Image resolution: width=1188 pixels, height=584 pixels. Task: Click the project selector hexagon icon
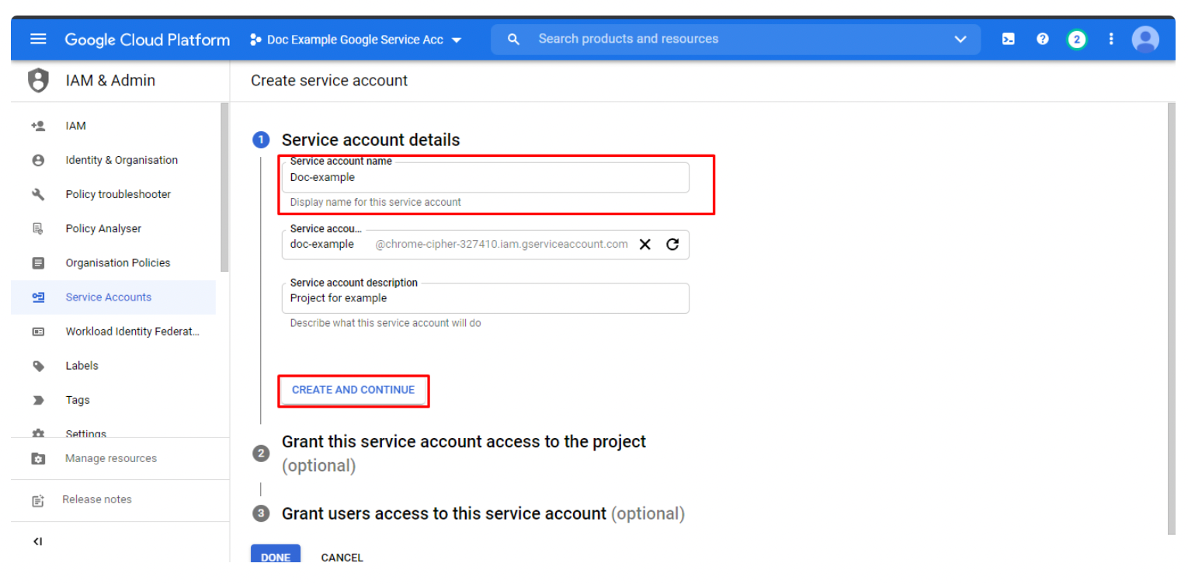coord(255,40)
